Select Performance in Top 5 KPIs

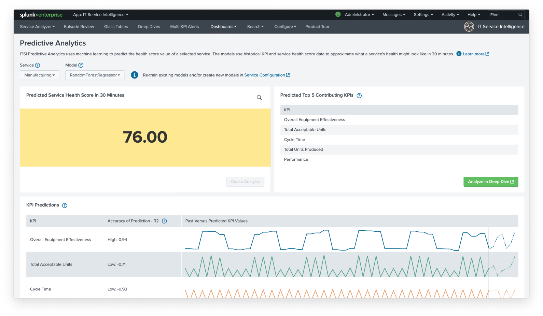tap(399, 159)
